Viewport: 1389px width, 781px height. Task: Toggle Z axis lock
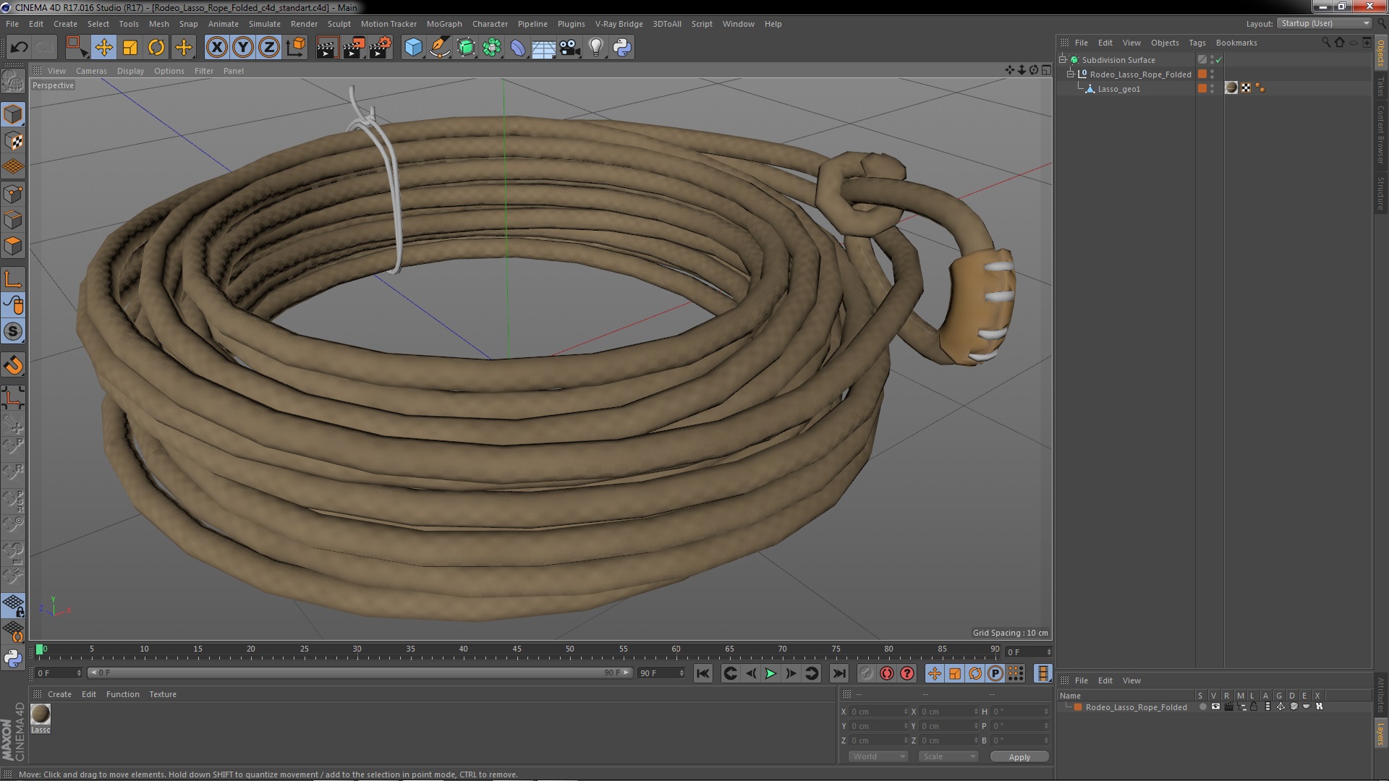coord(269,48)
